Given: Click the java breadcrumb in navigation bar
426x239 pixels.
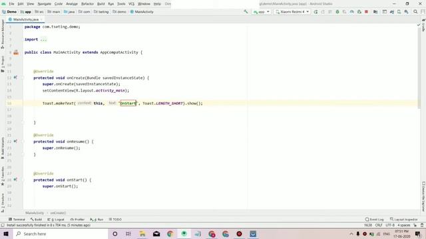Looking at the screenshot, I should click(69, 12).
